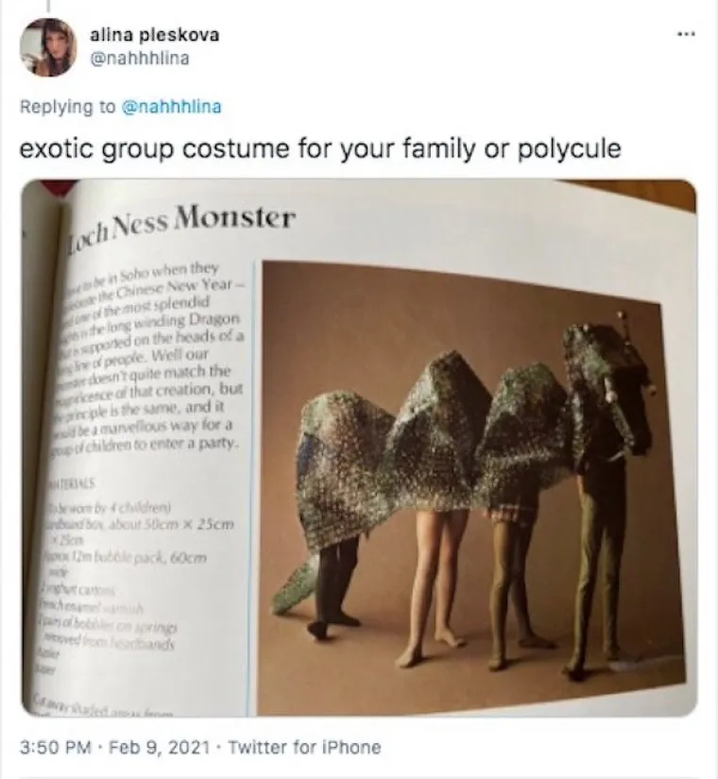
Task: Open alina pleskova's profile avatar
Action: (48, 47)
